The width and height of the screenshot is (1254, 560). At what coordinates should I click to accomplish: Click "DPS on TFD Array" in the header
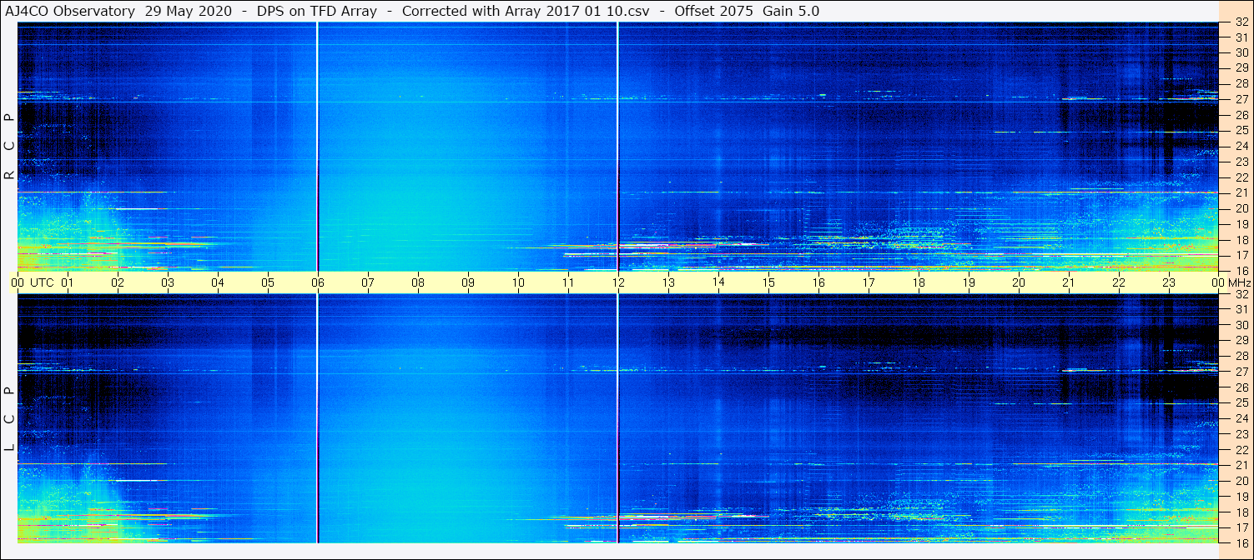pos(316,11)
